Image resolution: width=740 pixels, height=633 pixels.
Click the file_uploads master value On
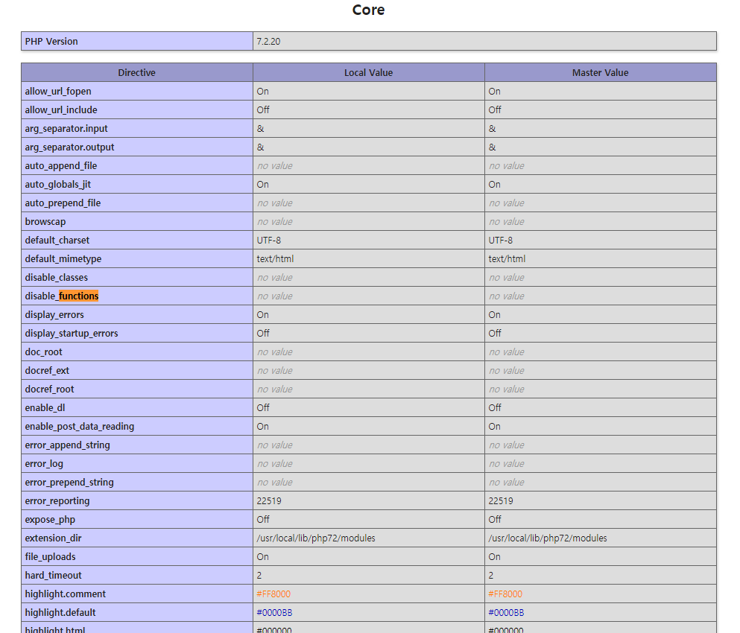coord(495,557)
